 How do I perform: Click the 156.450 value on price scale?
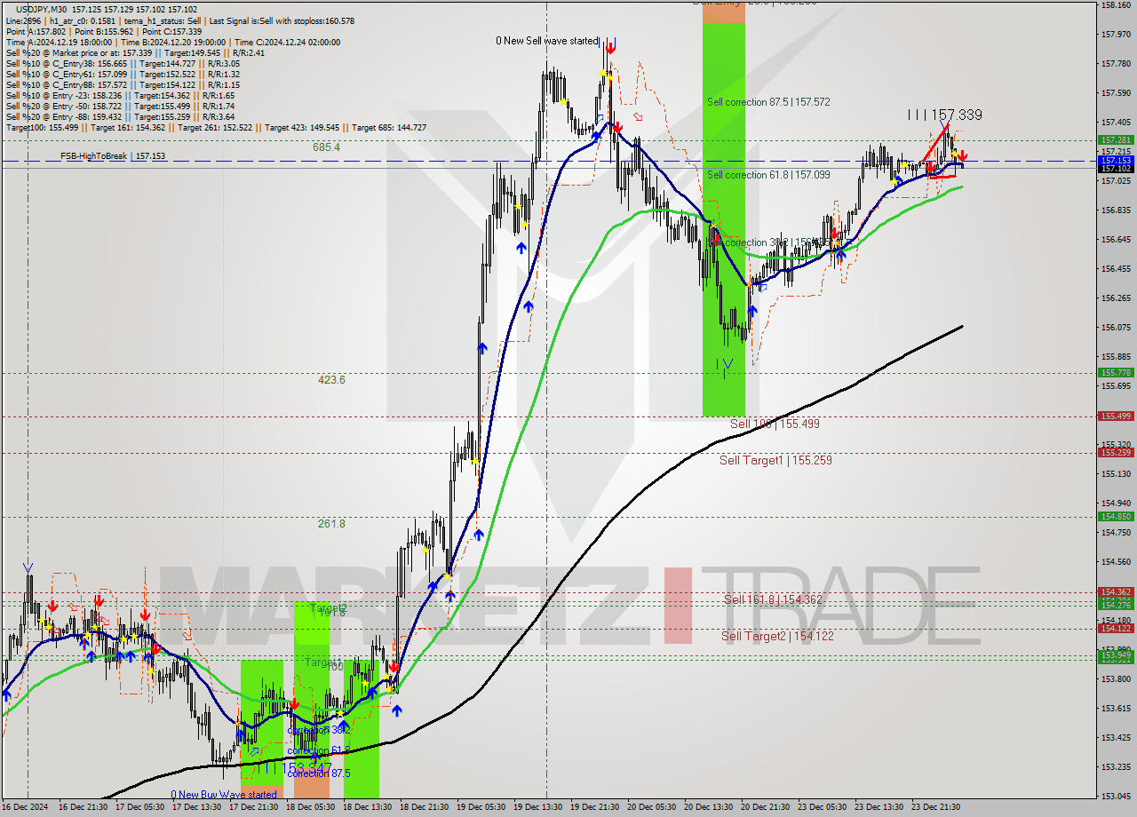[x=1116, y=269]
